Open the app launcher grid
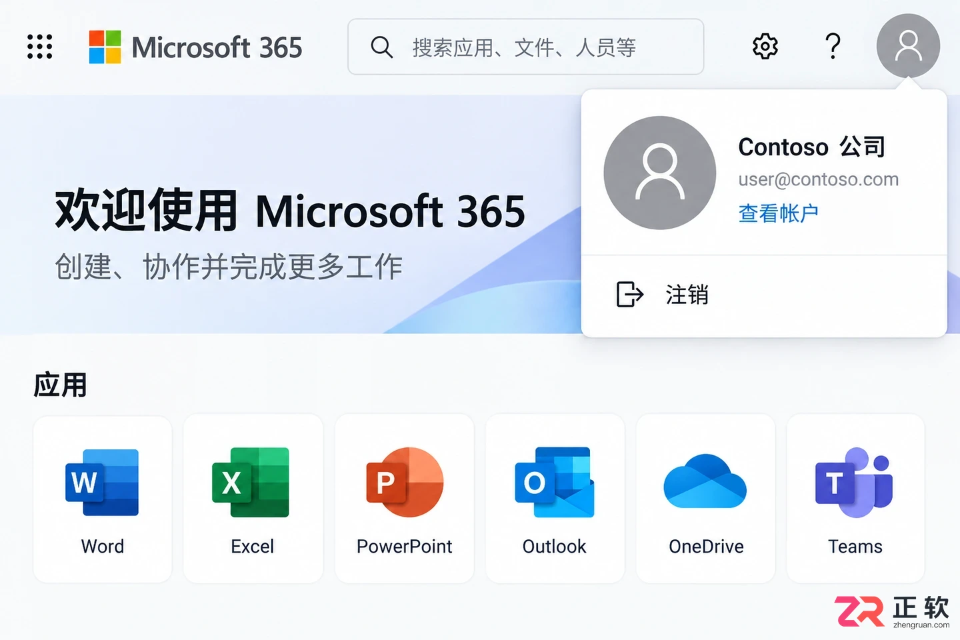Viewport: 960px width, 640px height. click(x=40, y=47)
